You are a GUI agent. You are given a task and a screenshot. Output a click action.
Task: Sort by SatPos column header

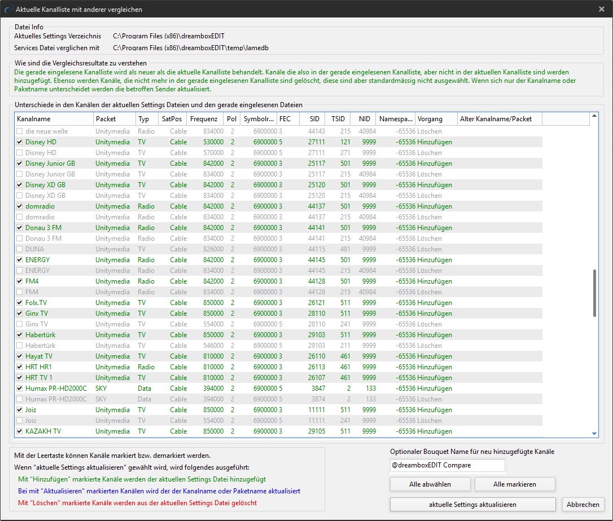(x=172, y=119)
